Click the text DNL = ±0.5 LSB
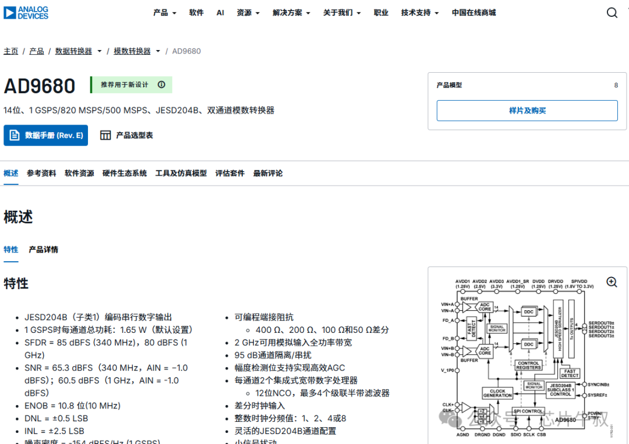Screen dimensions: 629x444 (56, 418)
